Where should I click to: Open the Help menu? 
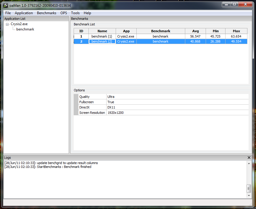pos(87,13)
